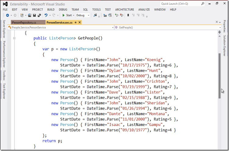The width and height of the screenshot is (229, 151).
Task: Click the pin icon on PersonService.svc.cs tab
Action: 76,22
